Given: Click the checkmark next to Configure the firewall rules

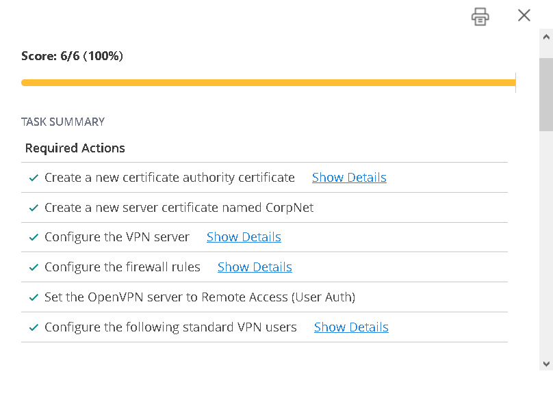Looking at the screenshot, I should [34, 267].
